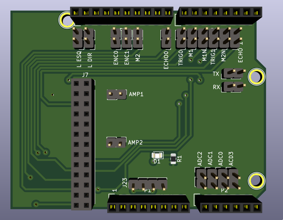Screen dimensions: 283x220
Task: Select the eight-pin socket near P1
Action: [148, 204]
